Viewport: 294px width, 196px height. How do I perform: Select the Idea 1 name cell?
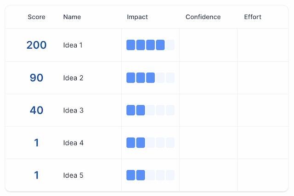tap(73, 45)
